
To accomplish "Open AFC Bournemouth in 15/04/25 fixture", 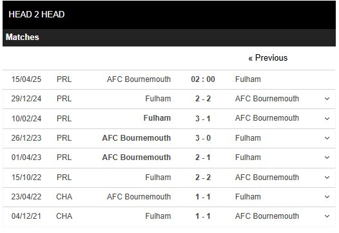I will 139,79.
